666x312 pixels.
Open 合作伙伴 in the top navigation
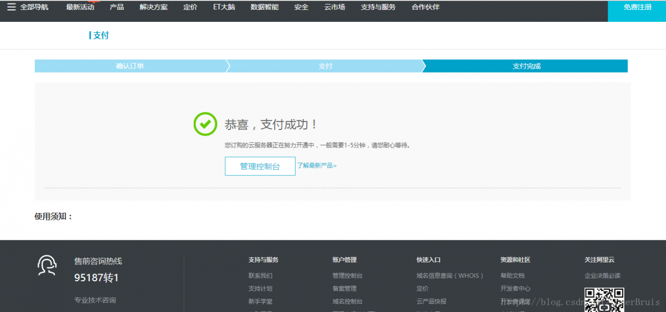(426, 7)
